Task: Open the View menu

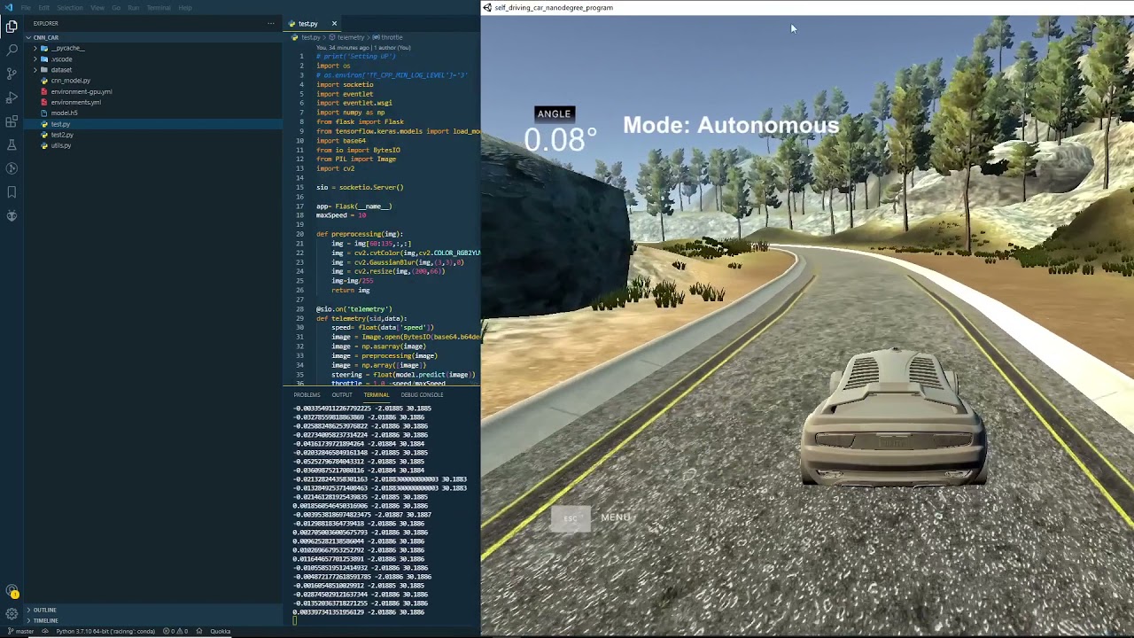Action: pos(97,7)
